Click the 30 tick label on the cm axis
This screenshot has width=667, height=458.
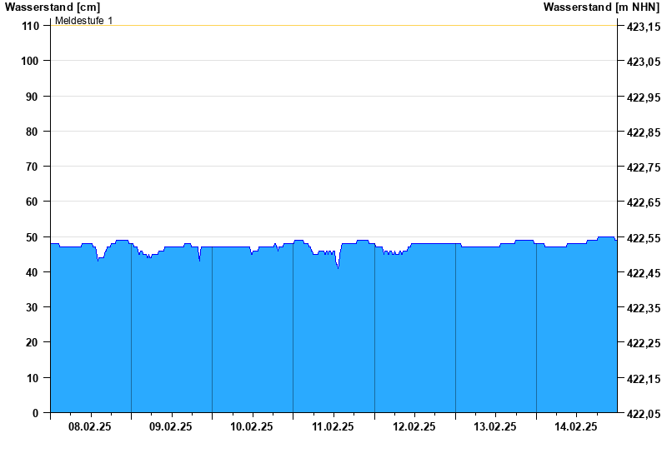click(x=33, y=307)
